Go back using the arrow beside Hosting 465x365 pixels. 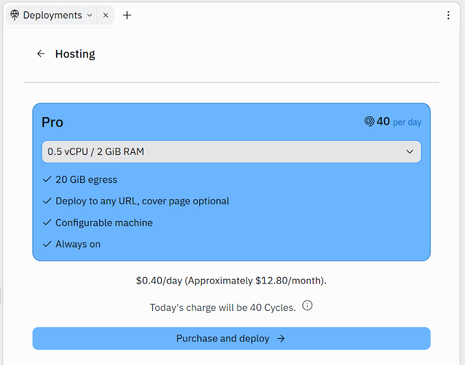[41, 54]
